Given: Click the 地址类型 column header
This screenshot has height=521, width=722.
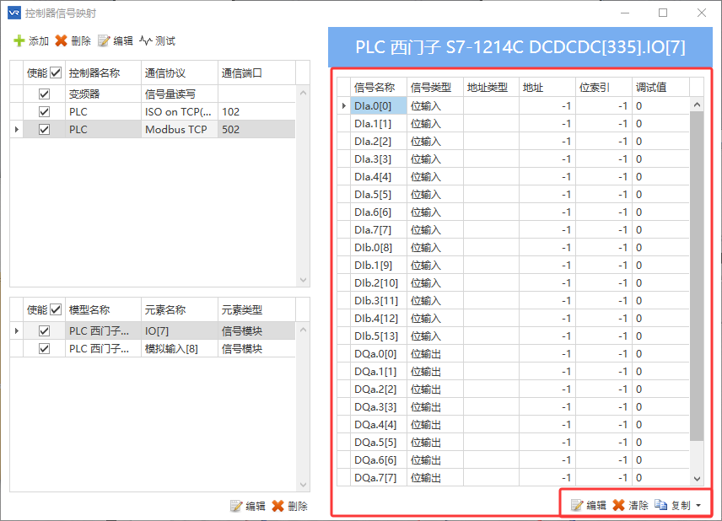Looking at the screenshot, I should (x=491, y=87).
